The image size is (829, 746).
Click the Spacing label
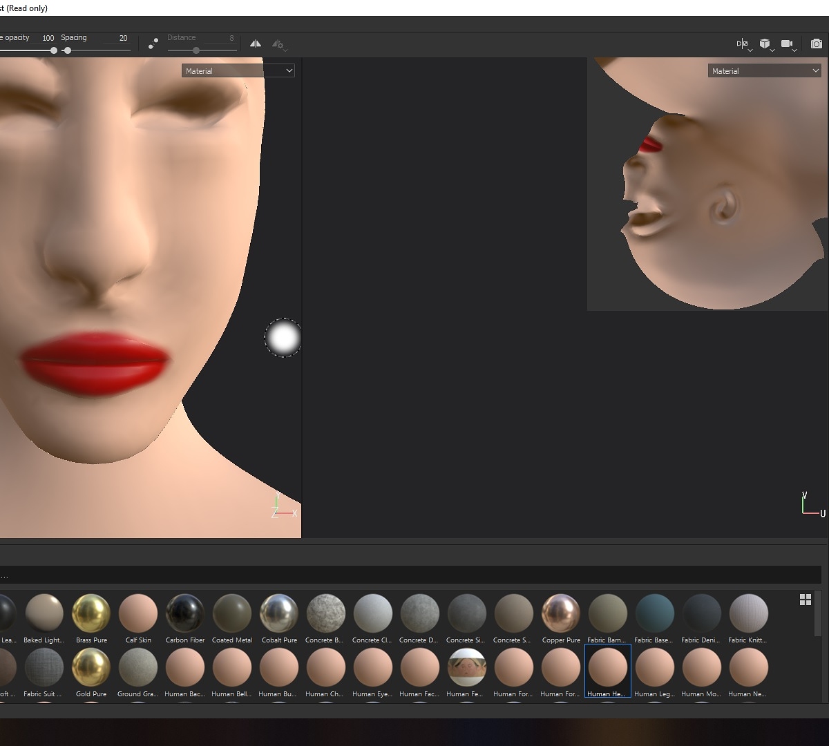(x=74, y=38)
